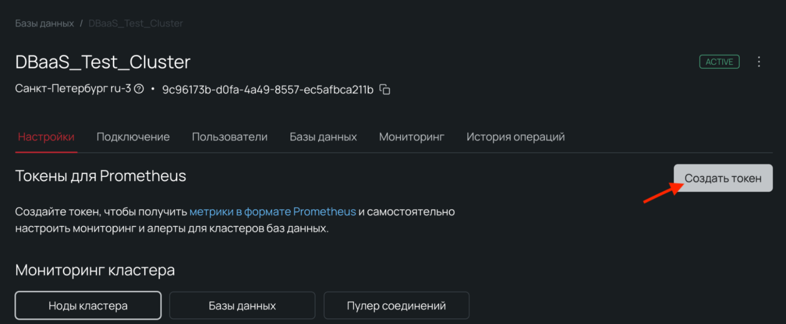View the История операций tab

515,137
